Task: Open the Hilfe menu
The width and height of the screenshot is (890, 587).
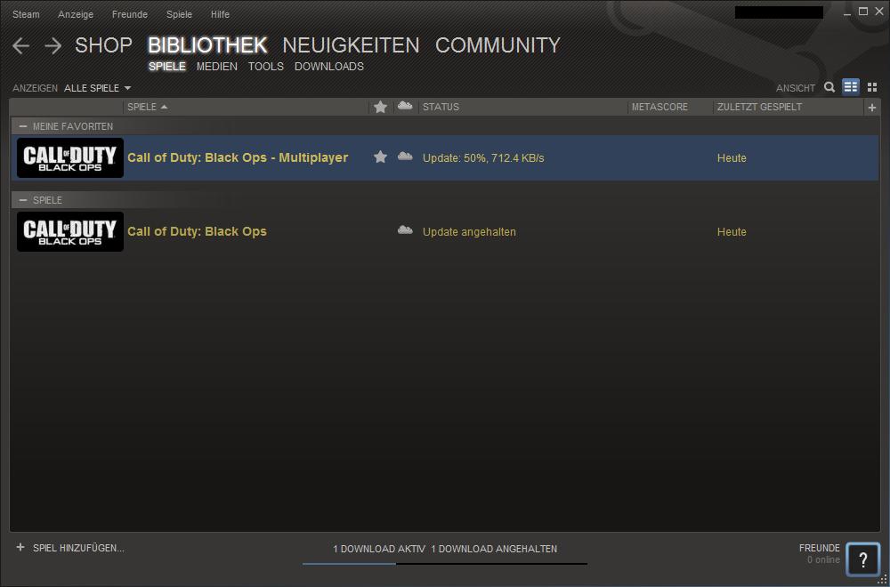Action: (x=220, y=14)
